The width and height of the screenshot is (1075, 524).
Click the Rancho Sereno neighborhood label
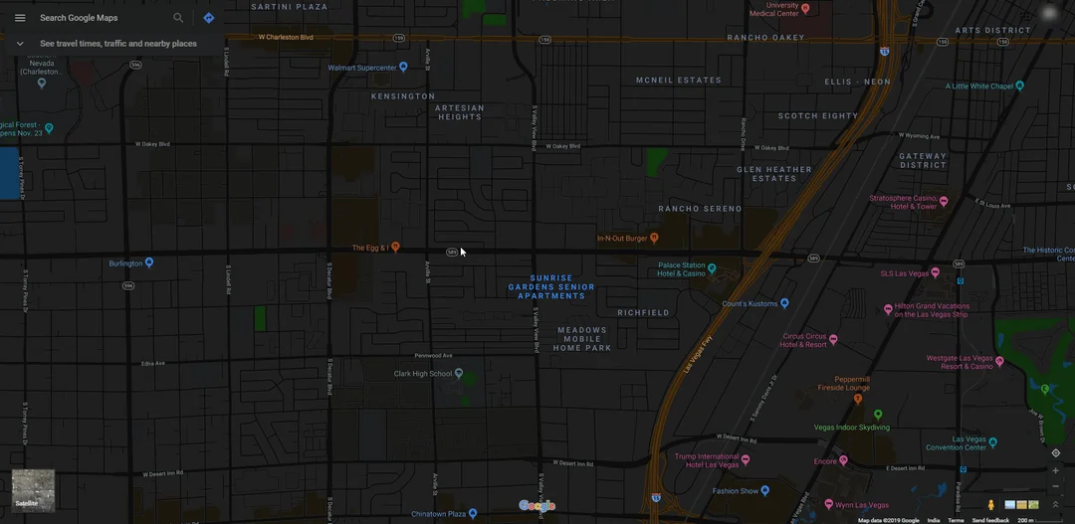(x=700, y=208)
